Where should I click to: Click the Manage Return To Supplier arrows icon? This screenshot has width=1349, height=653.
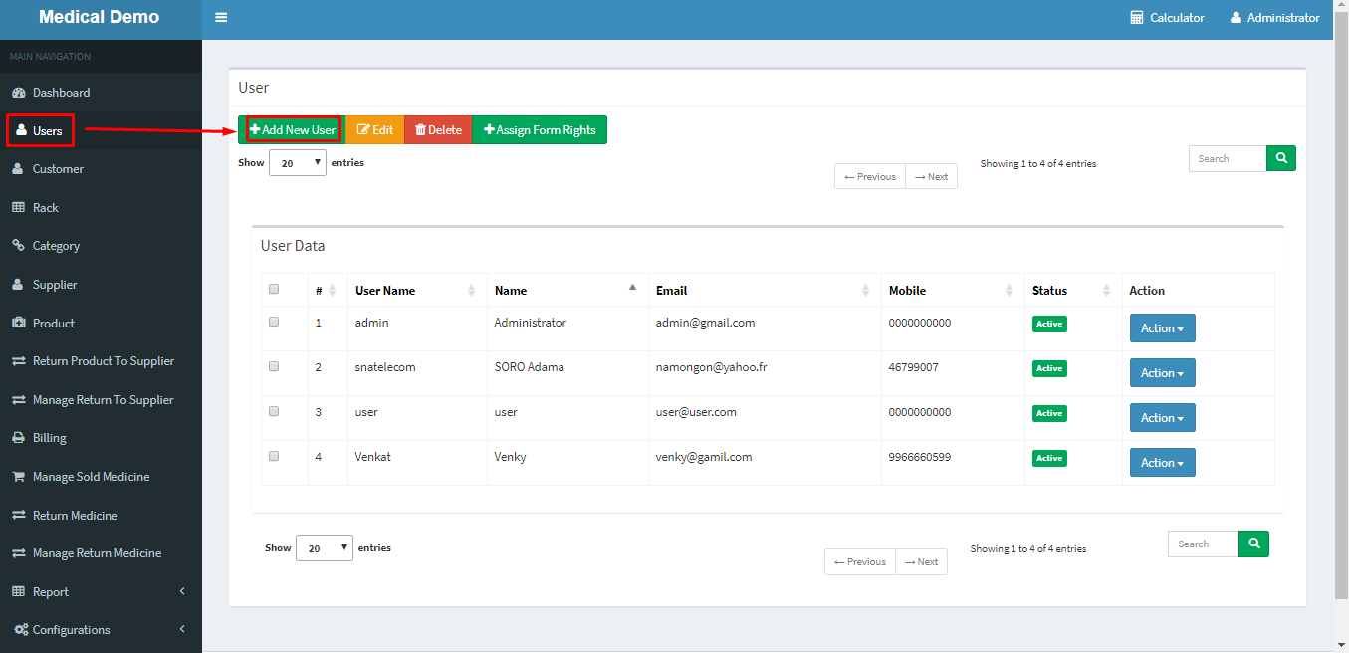[x=19, y=400]
